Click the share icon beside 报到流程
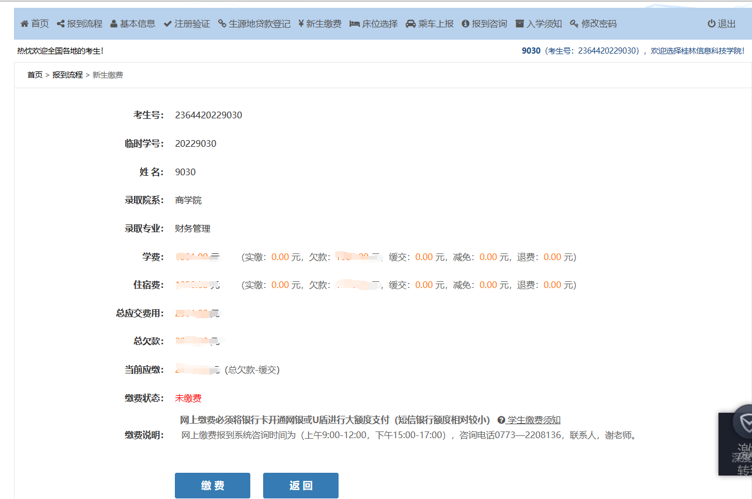Image resolution: width=752 pixels, height=499 pixels. (60, 24)
